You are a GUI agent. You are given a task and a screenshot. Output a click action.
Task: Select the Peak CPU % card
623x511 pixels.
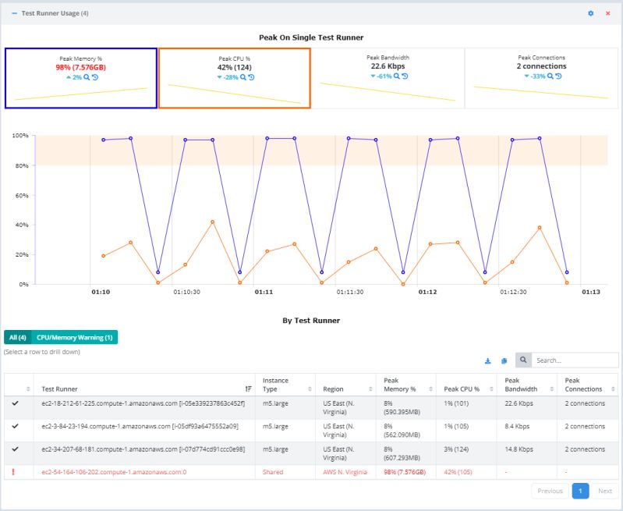pos(235,78)
